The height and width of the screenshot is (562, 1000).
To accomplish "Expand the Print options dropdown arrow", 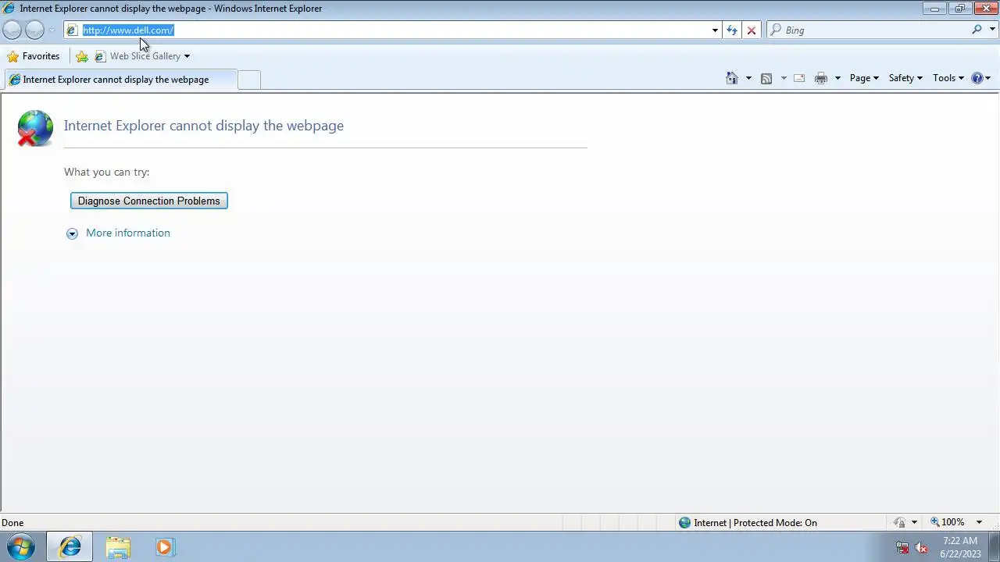I will (x=837, y=78).
